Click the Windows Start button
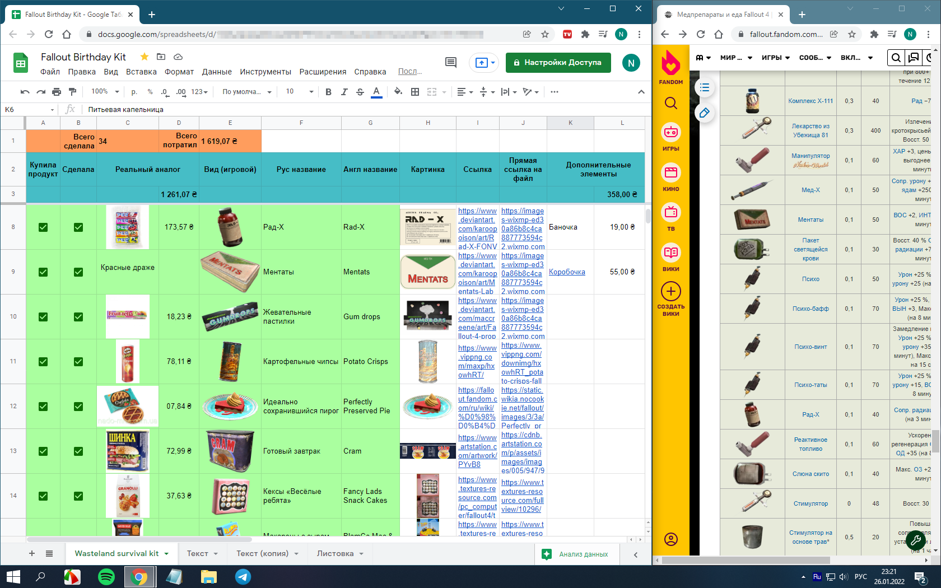This screenshot has height=588, width=941. (13, 577)
